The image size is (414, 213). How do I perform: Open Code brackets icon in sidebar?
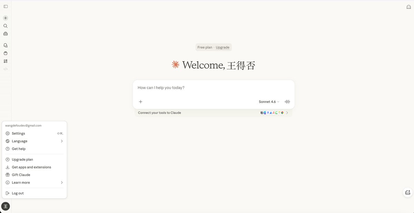pos(6,69)
